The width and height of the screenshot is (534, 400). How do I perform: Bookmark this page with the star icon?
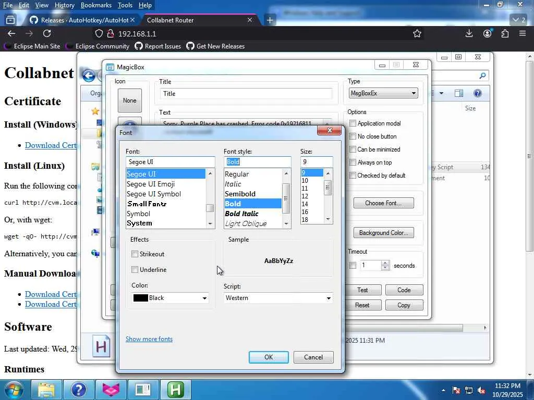pyautogui.click(x=417, y=33)
